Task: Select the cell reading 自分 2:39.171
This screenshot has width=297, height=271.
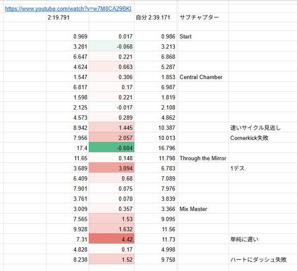Action: pyautogui.click(x=155, y=17)
